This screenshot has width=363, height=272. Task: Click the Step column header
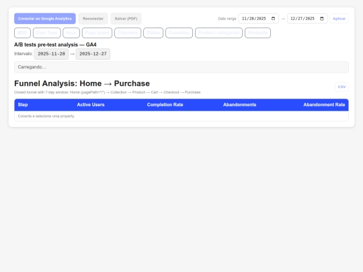point(23,105)
